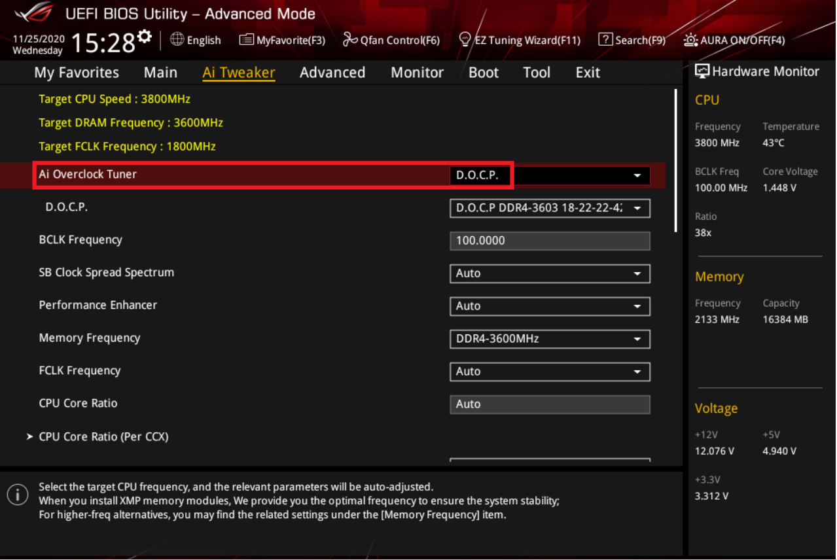Click the settings list scrollbar
Viewport: 837px width, 560px height.
click(x=675, y=160)
